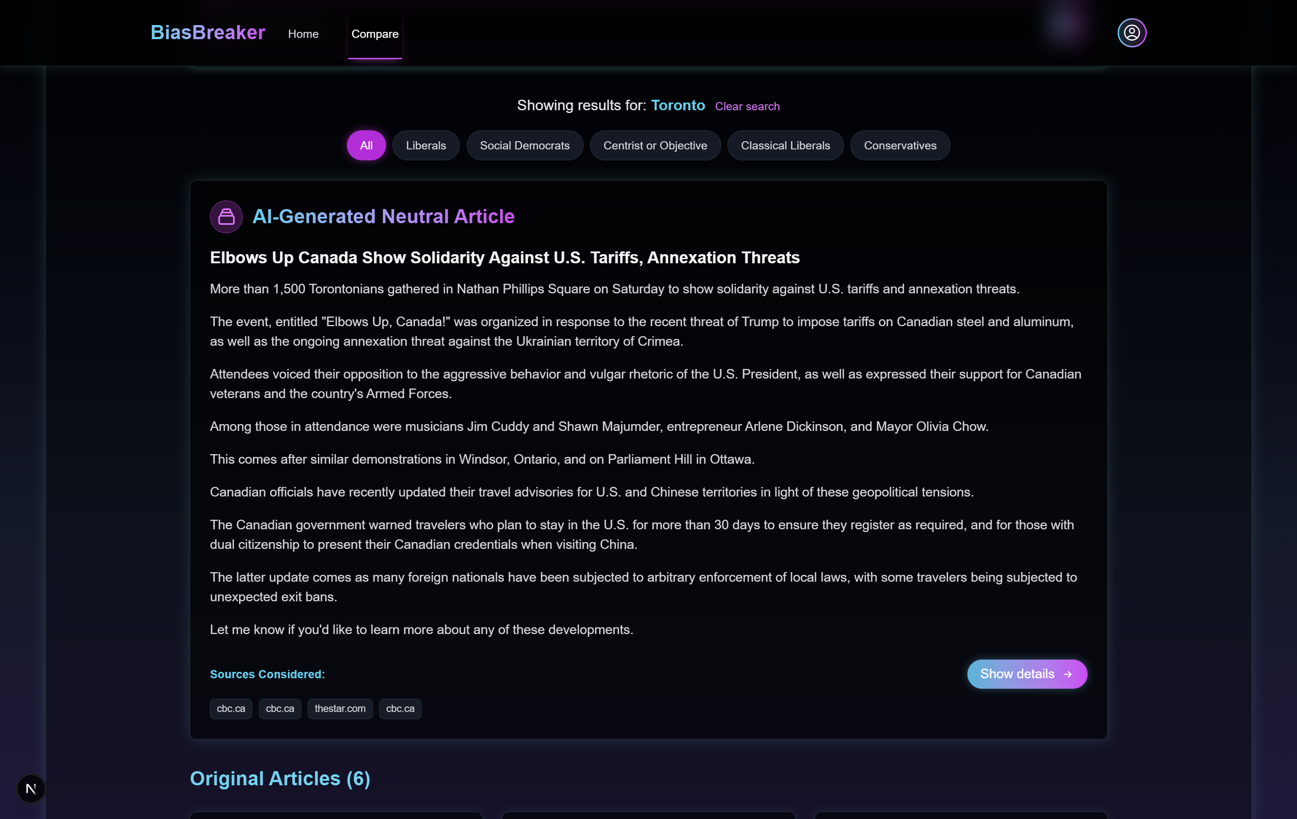
Task: Click the Next.js dev tools badge
Action: (x=31, y=788)
